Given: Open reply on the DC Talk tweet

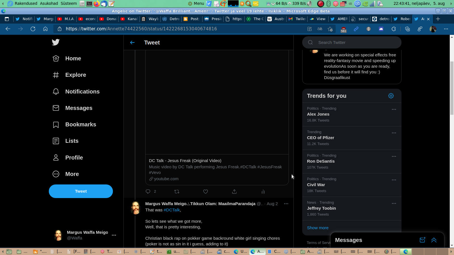Looking at the screenshot, I should pos(148,192).
